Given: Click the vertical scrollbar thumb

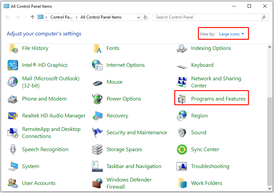Looking at the screenshot, I should coord(270,141).
